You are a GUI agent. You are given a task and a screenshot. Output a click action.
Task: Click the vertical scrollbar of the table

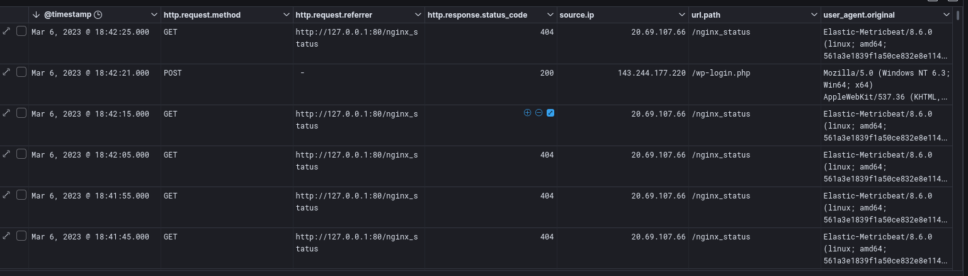click(x=958, y=95)
